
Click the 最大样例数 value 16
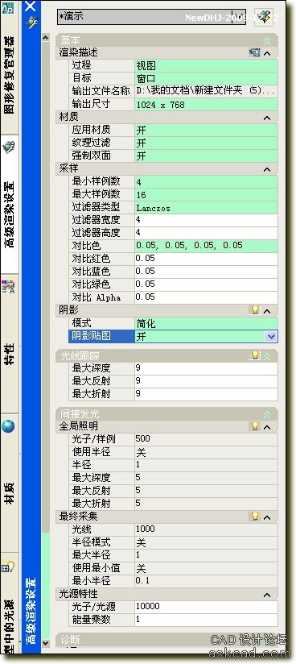click(206, 194)
